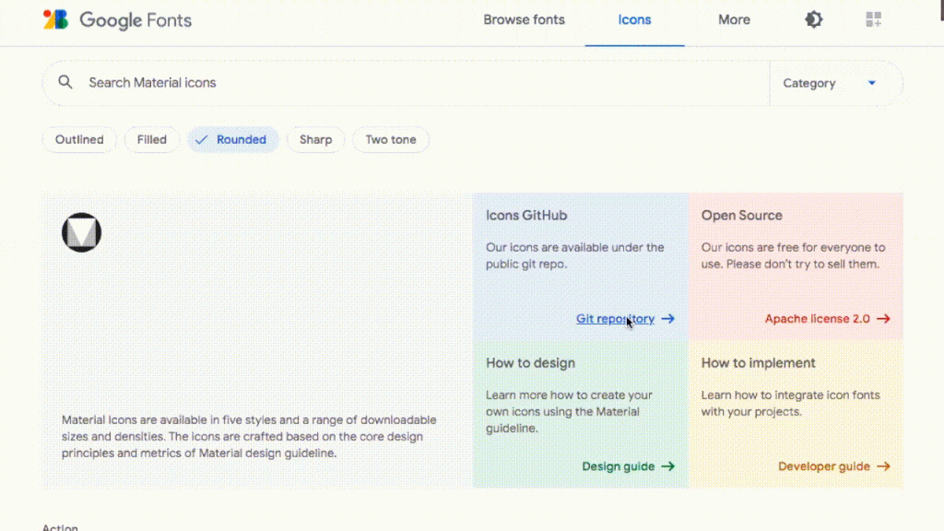
Task: Click the How to implement heading
Action: tap(758, 363)
